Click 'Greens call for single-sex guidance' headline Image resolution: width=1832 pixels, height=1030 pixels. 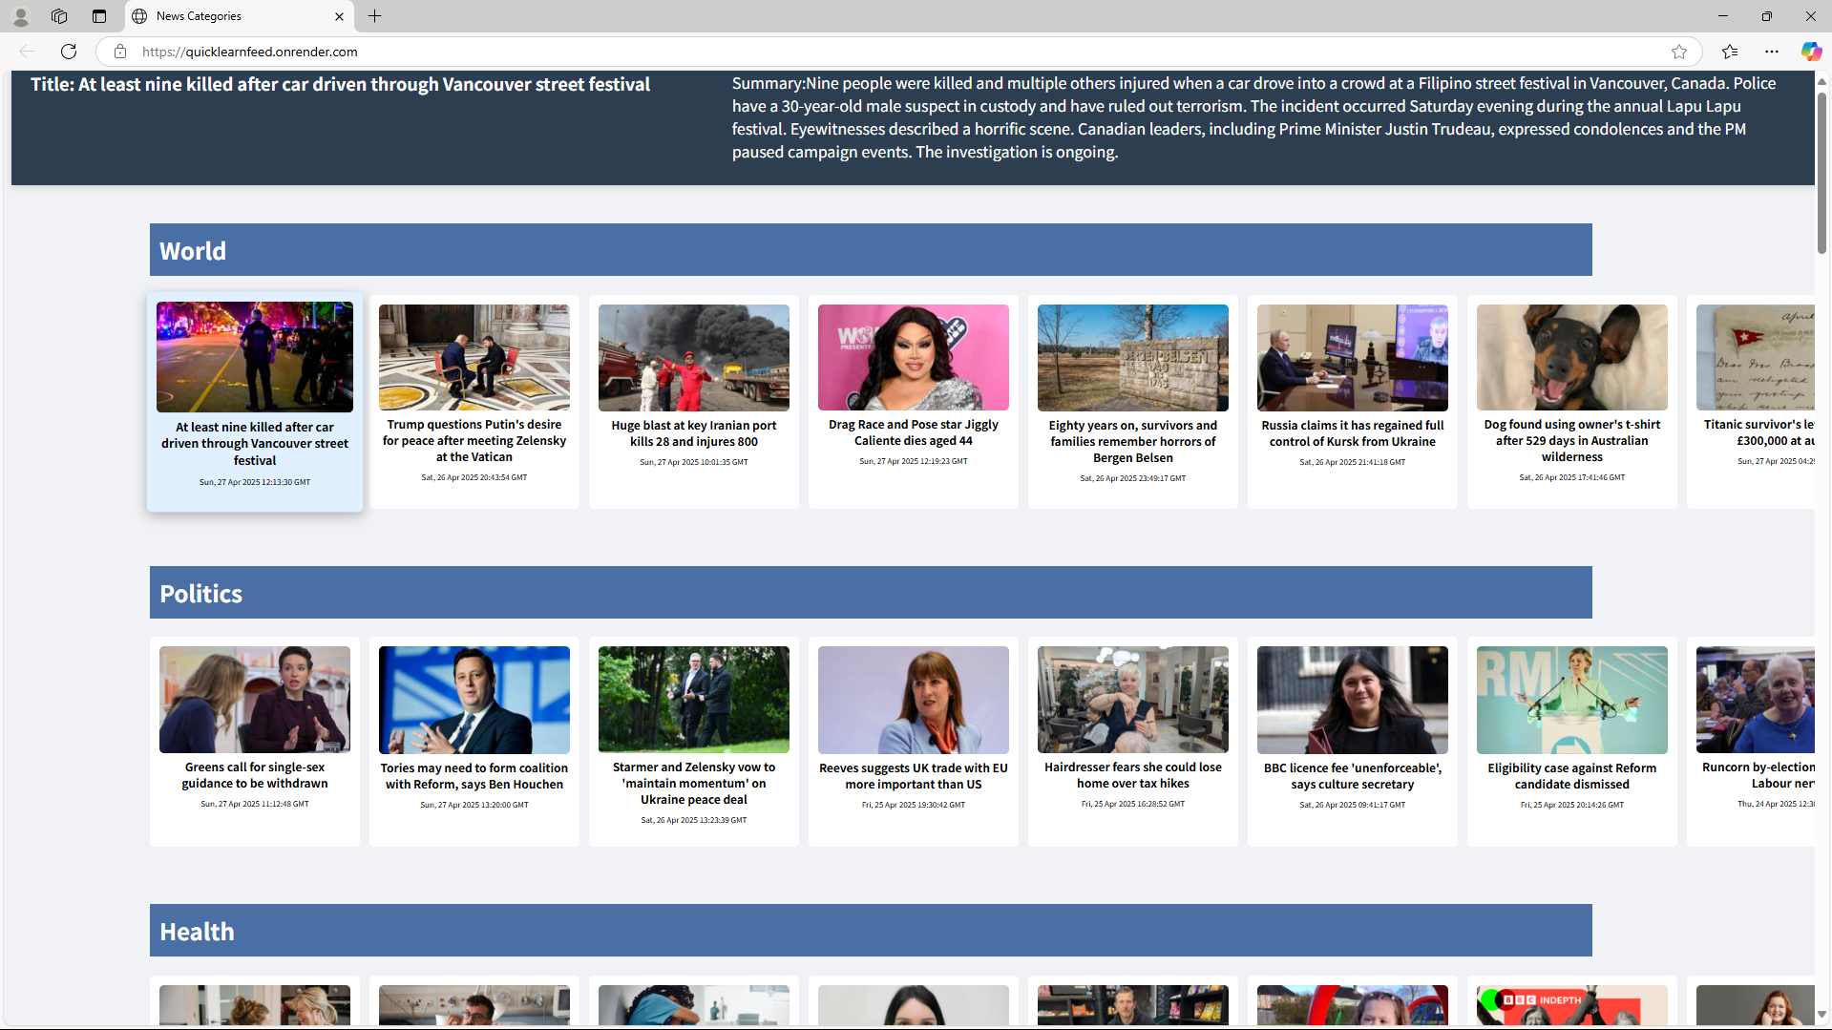255,775
